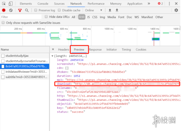This screenshot has width=181, height=131.
Task: Select the XHR request type filter
Action: point(82,17)
